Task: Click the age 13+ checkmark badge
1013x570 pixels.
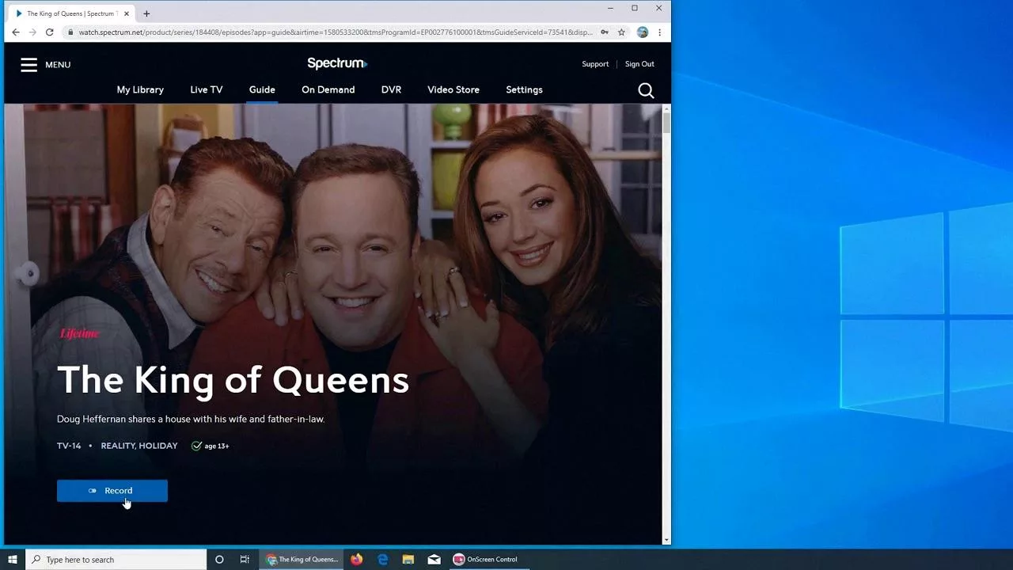Action: (x=196, y=446)
